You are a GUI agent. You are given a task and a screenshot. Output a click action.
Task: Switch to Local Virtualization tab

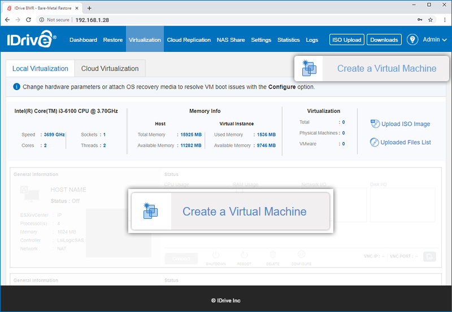40,68
